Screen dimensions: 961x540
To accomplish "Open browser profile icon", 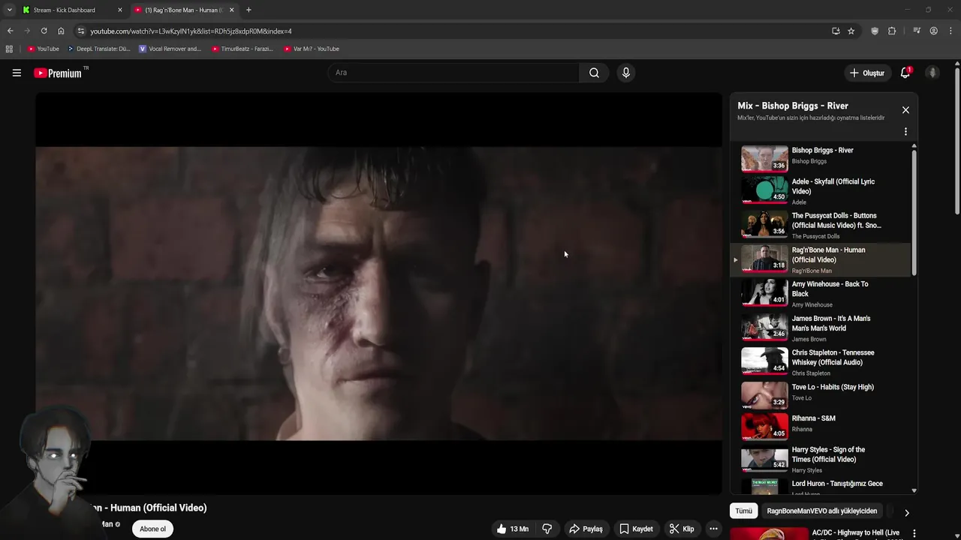I will [x=933, y=31].
